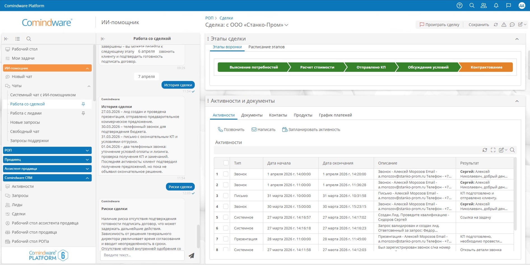
Task: Open the user avatar profile menu
Action: 522,6
